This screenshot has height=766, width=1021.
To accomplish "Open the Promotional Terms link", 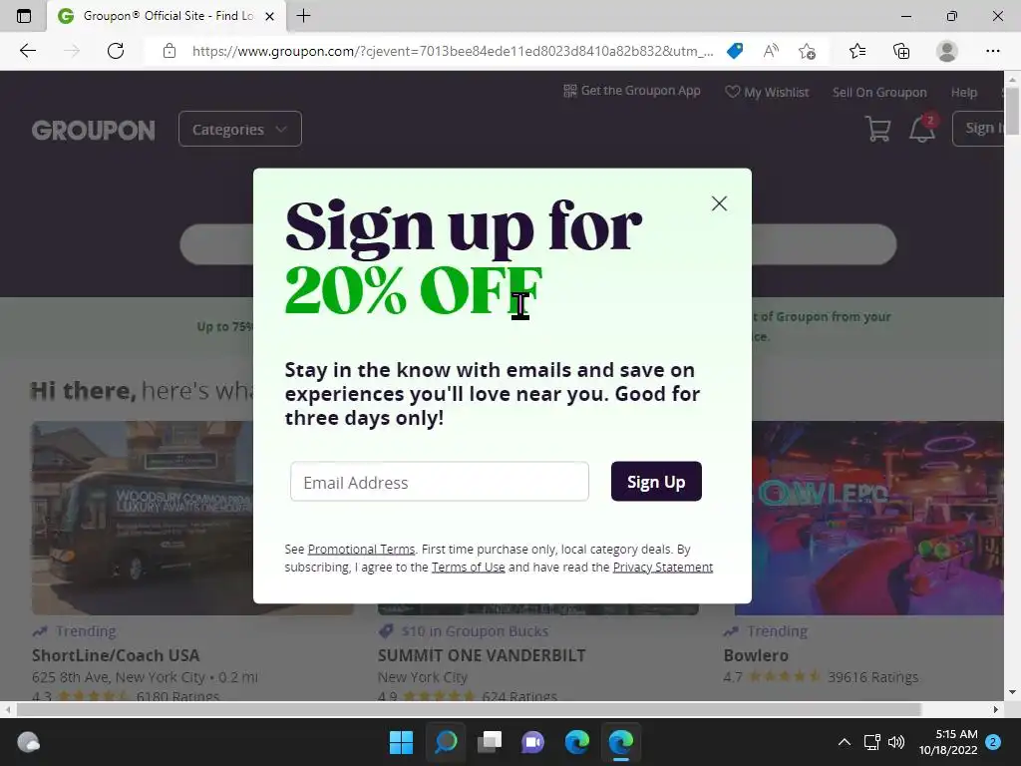I will pos(361,550).
